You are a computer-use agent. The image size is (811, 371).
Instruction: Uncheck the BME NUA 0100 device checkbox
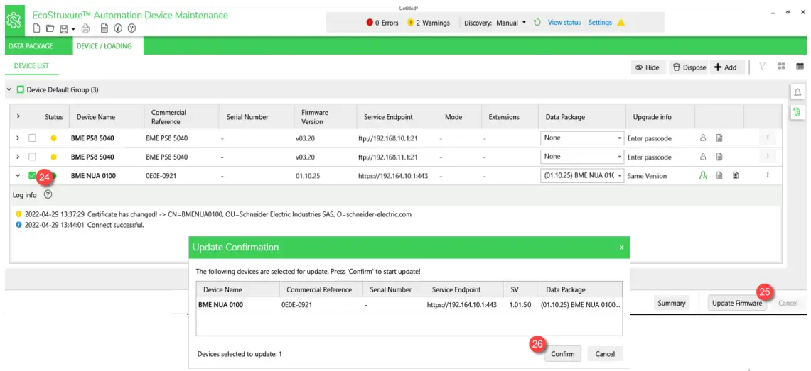coord(32,175)
